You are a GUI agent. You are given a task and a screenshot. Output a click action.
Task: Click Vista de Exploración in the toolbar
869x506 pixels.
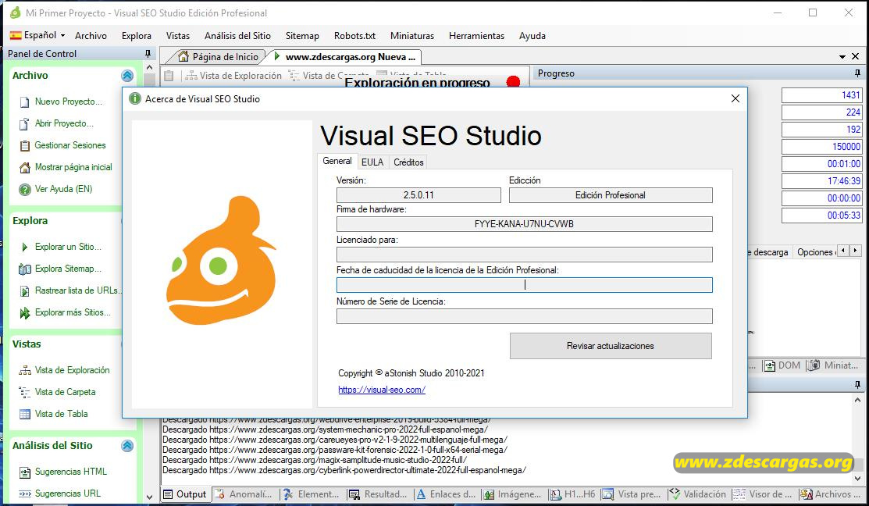[233, 76]
